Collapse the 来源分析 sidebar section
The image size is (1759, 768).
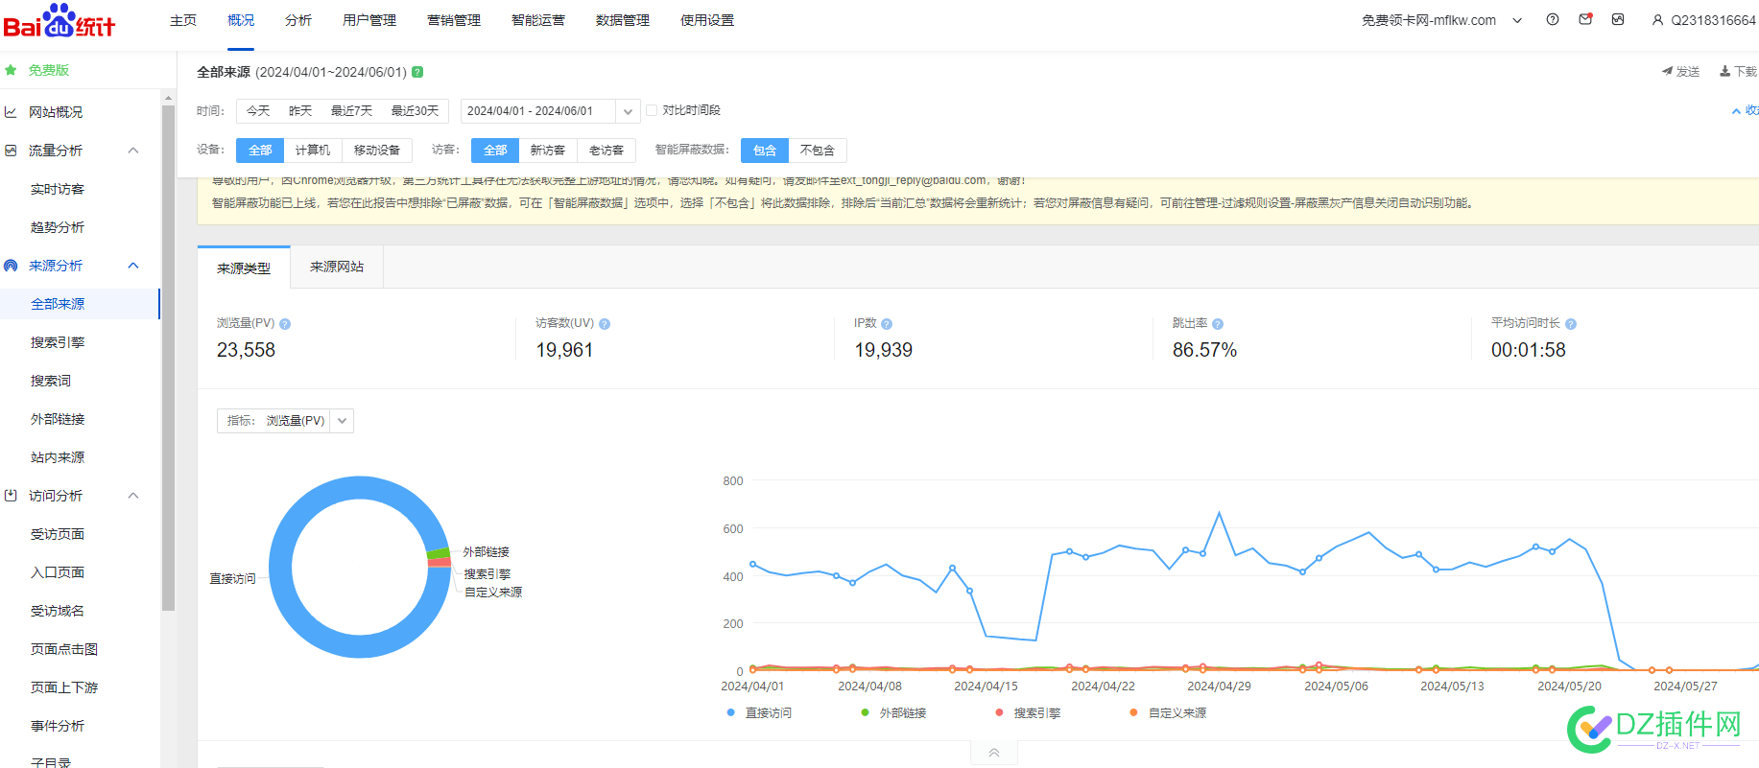click(133, 266)
